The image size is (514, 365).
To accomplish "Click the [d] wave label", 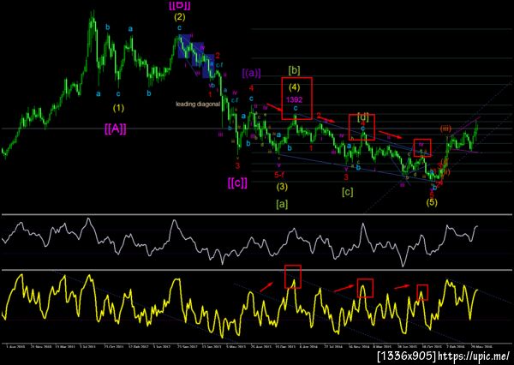I will 363,117.
